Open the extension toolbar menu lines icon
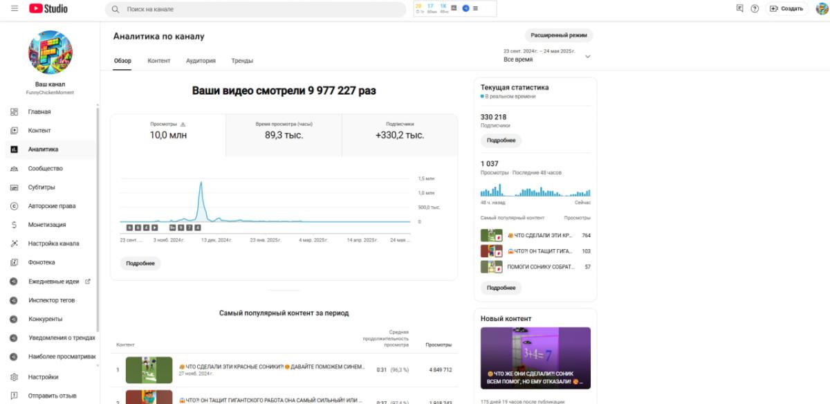 475,8
